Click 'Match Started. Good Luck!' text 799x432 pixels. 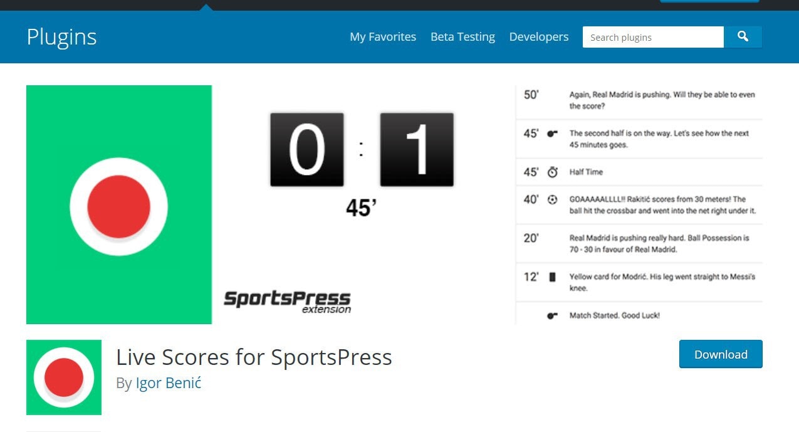pyautogui.click(x=614, y=315)
